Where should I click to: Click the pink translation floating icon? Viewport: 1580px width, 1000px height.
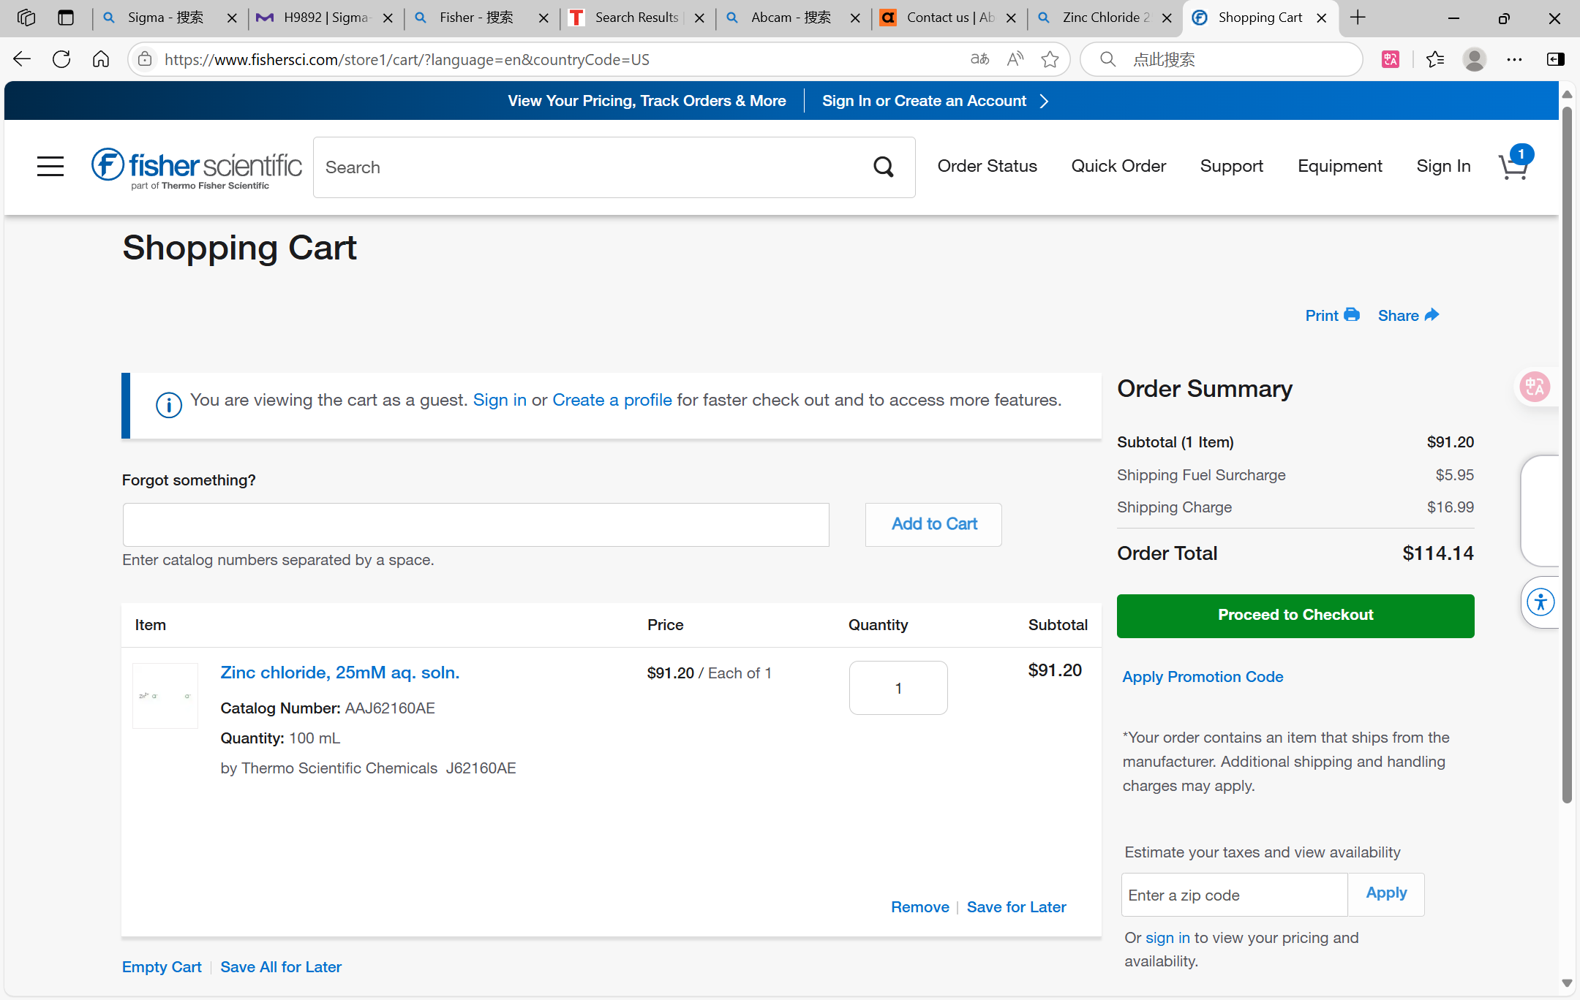pos(1534,387)
